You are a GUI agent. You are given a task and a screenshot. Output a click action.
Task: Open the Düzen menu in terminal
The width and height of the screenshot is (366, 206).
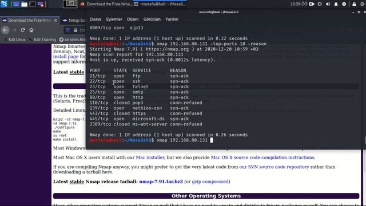133,19
